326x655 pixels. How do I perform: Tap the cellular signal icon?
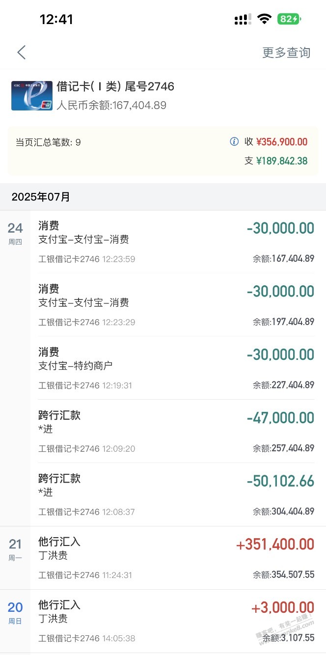pos(243,20)
